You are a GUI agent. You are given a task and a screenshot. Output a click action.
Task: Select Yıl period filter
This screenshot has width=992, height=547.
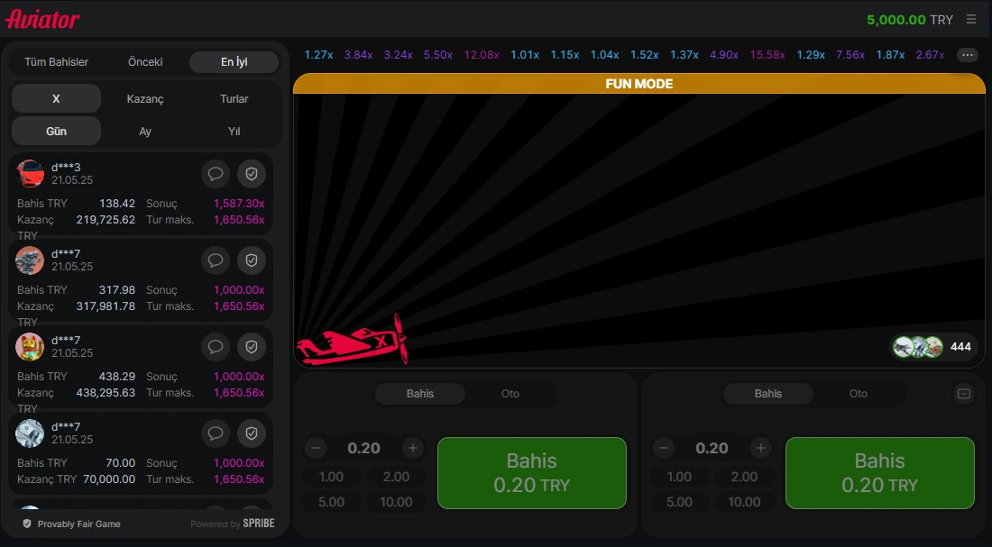coord(234,131)
